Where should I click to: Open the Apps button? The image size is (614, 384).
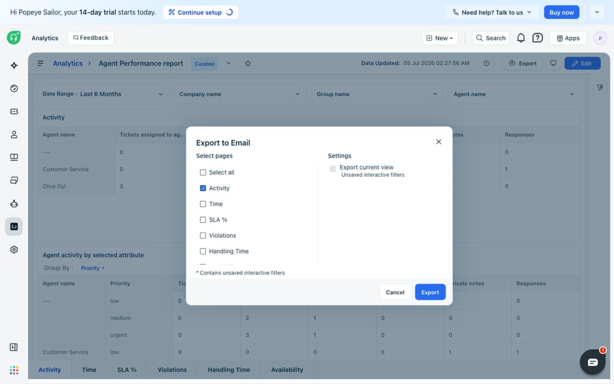tap(568, 38)
